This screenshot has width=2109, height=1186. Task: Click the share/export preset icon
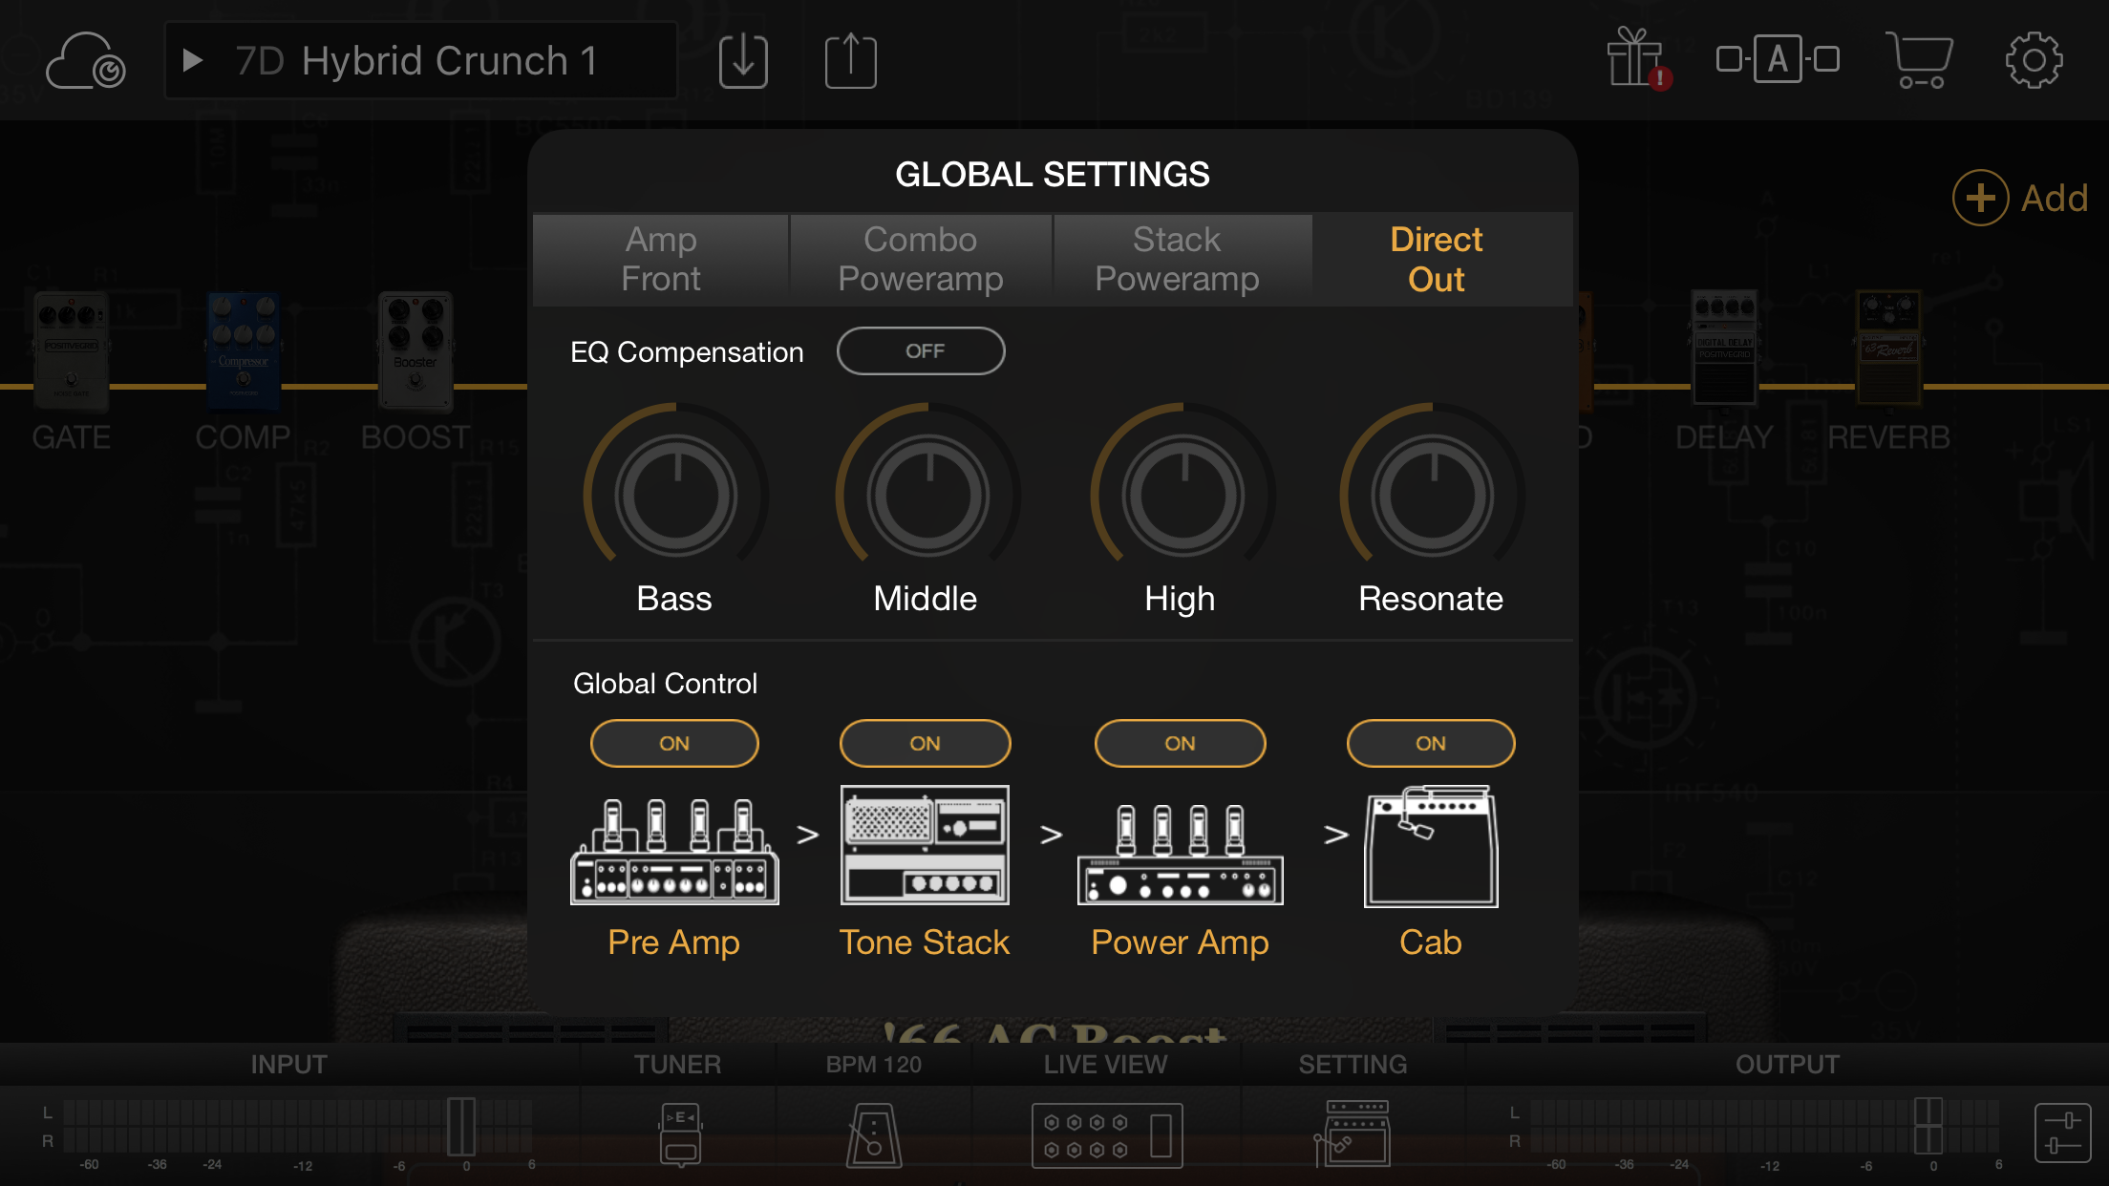coord(850,61)
